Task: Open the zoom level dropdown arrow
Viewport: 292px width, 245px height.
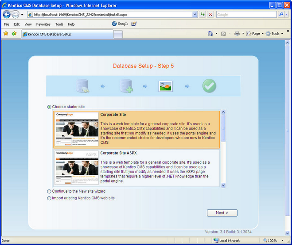Action: (x=282, y=241)
